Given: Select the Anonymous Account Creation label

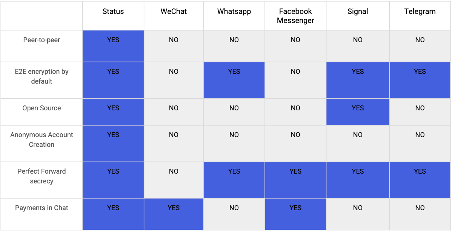Looking at the screenshot, I should [42, 140].
